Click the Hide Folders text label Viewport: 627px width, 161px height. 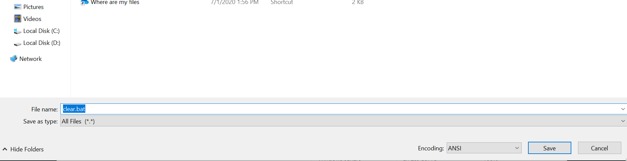pyautogui.click(x=27, y=149)
